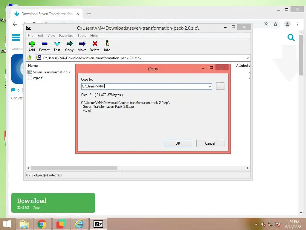Click the horizontal scrollbar left arrow

[29, 168]
